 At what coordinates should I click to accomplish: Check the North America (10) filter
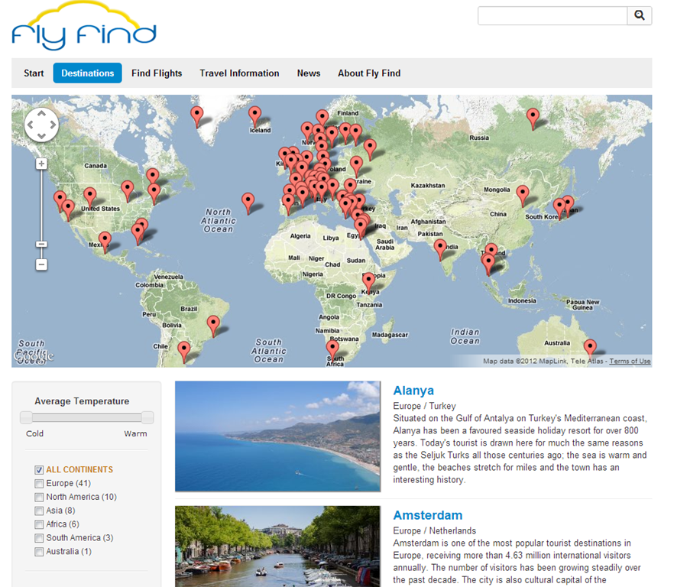pyautogui.click(x=39, y=498)
